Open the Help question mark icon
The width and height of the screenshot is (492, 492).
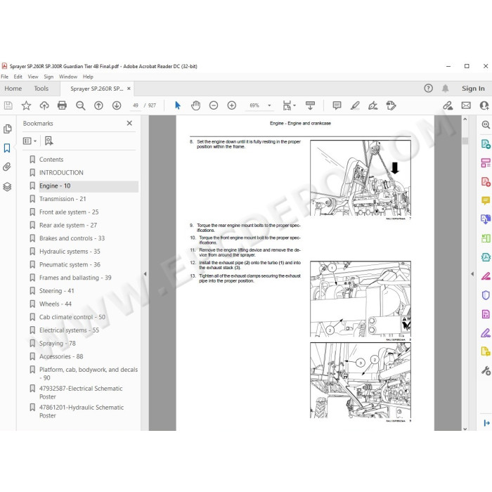[428, 89]
